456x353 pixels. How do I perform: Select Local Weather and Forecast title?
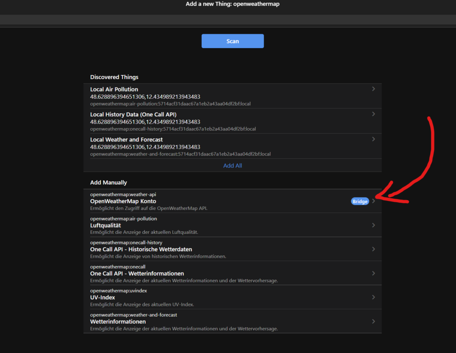(x=126, y=139)
